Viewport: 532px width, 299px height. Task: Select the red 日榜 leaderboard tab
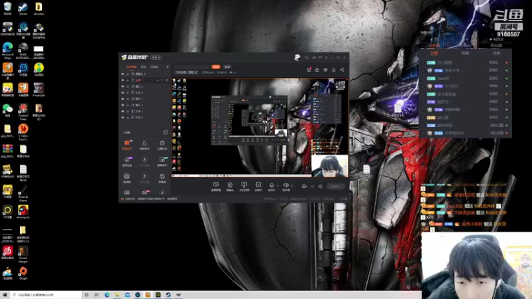pyautogui.click(x=434, y=53)
